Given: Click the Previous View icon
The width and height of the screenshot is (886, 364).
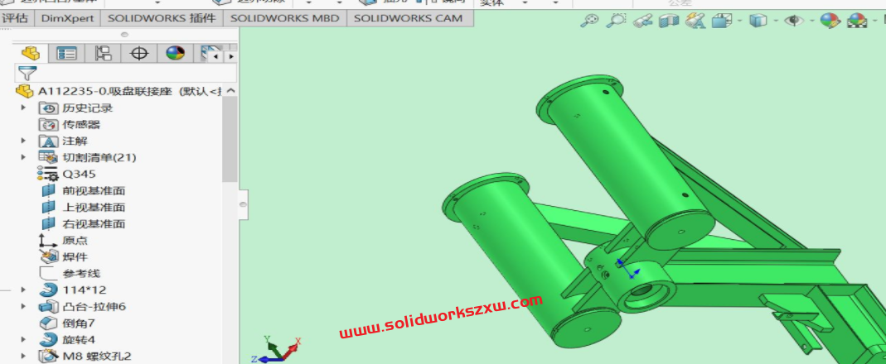Looking at the screenshot, I should [642, 22].
